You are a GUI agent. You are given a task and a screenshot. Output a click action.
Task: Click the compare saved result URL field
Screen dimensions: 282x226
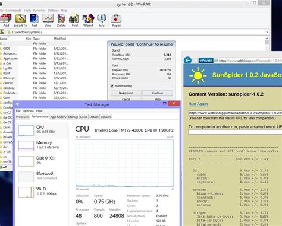pos(235,132)
